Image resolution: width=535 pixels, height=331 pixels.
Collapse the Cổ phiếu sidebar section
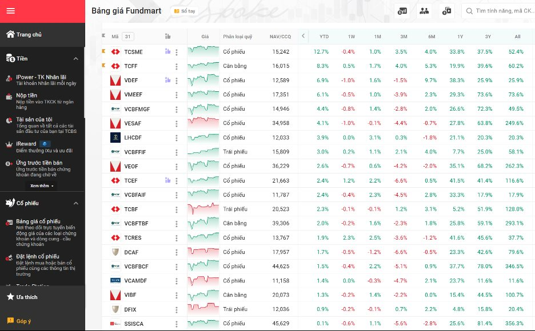coord(75,203)
